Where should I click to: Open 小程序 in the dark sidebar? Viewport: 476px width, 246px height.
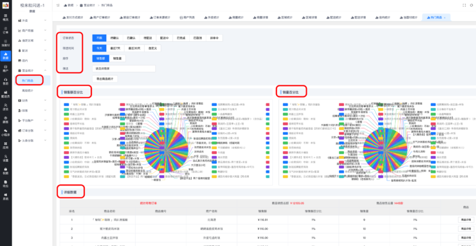[5, 132]
